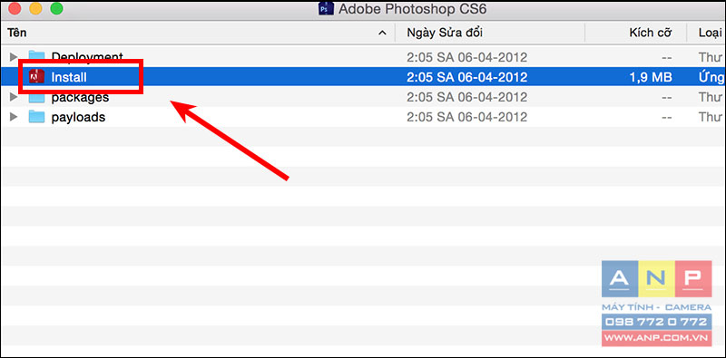Sort by the Loại column header
726x358 pixels.
(706, 33)
